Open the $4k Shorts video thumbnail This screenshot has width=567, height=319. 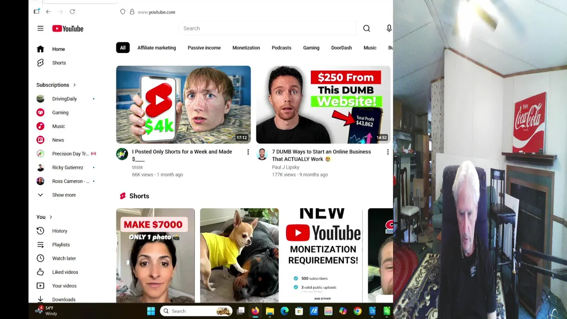click(x=183, y=105)
